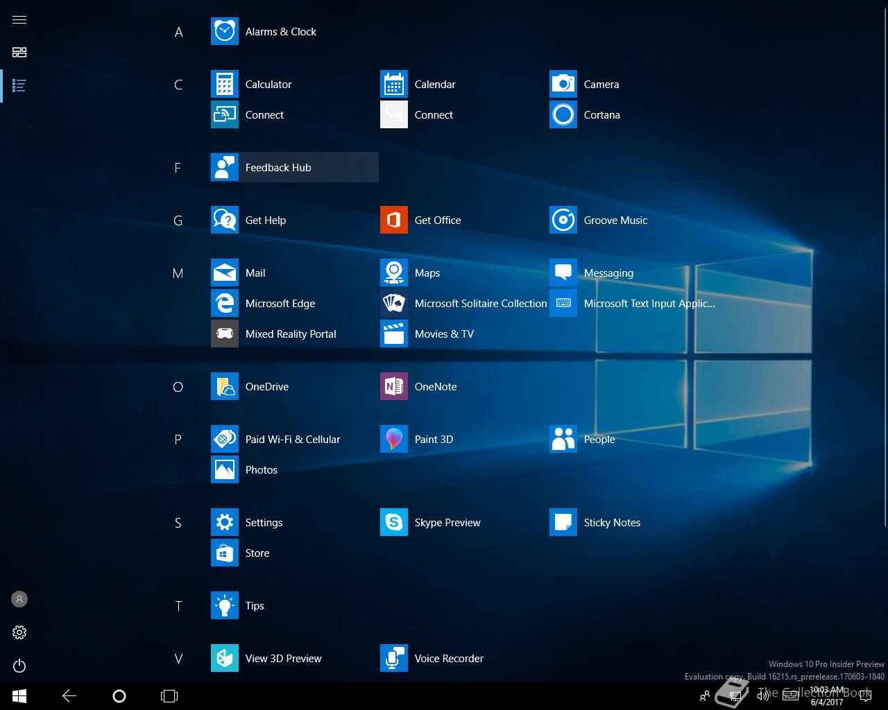Select the Sticky Notes label text
888x710 pixels.
click(x=612, y=523)
